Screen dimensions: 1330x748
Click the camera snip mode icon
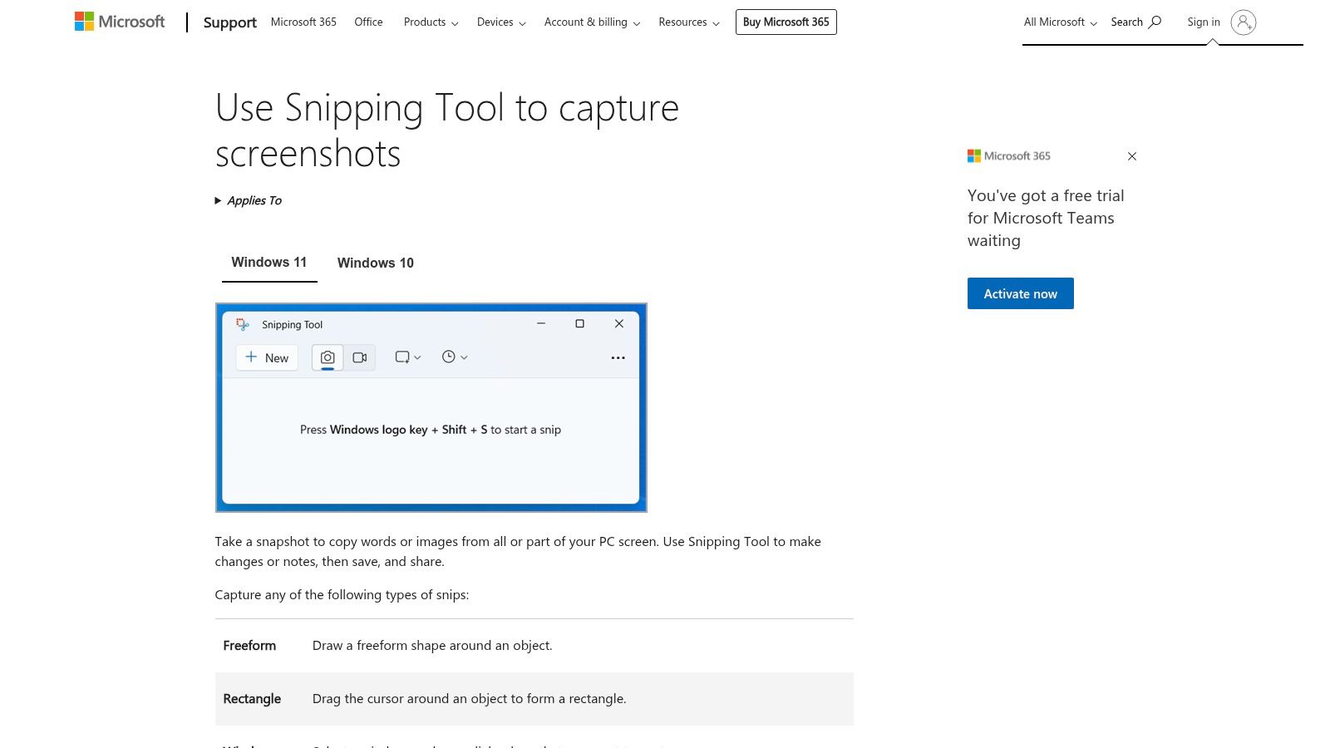[328, 357]
